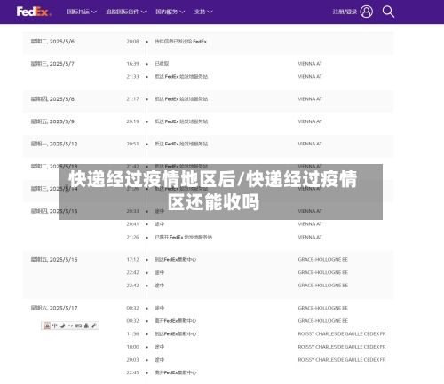Viewport: 444px width, 384px height.
Task: Click the 21:17 time entry
Action: [x=132, y=99]
